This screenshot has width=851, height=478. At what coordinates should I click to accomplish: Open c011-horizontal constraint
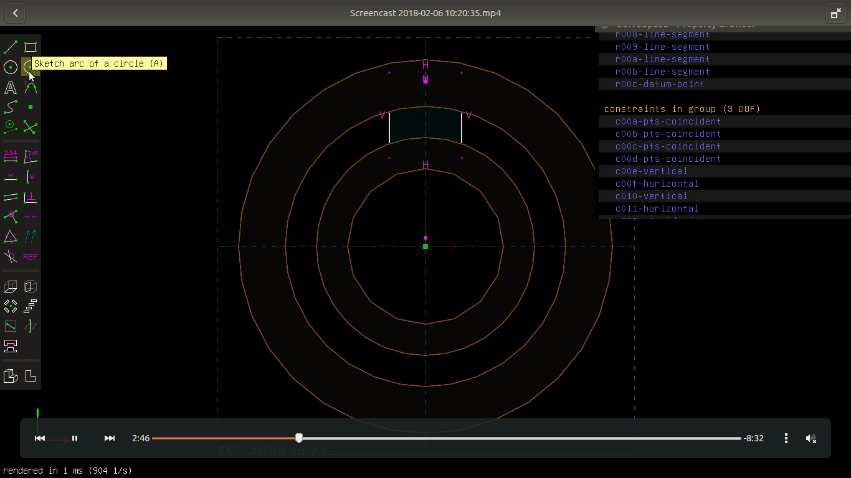click(x=657, y=209)
